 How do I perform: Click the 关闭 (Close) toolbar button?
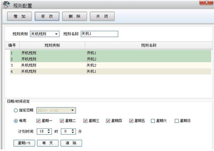(102, 16)
